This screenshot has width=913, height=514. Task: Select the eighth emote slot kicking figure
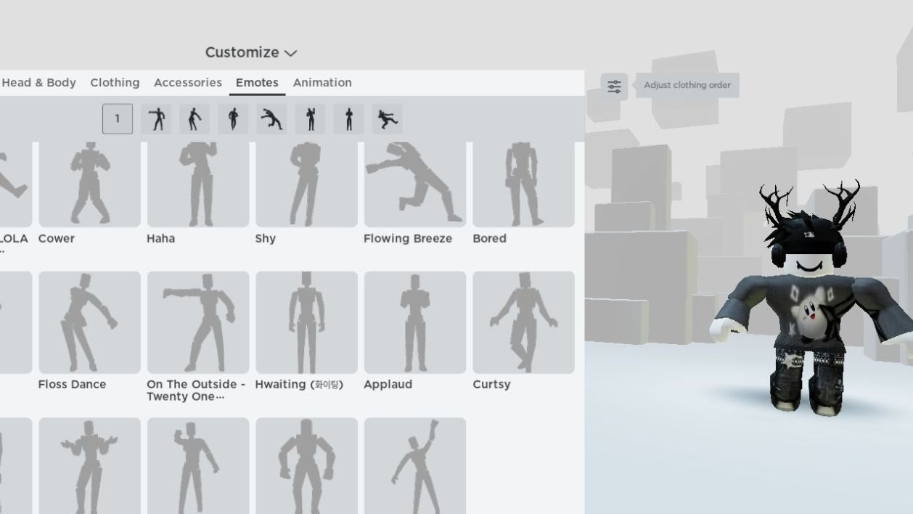[x=388, y=119]
